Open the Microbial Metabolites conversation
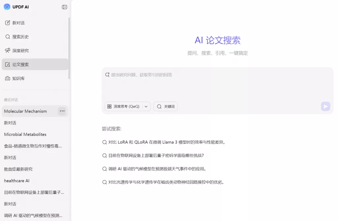Image resolution: width=338 pixels, height=221 pixels. (x=25, y=134)
